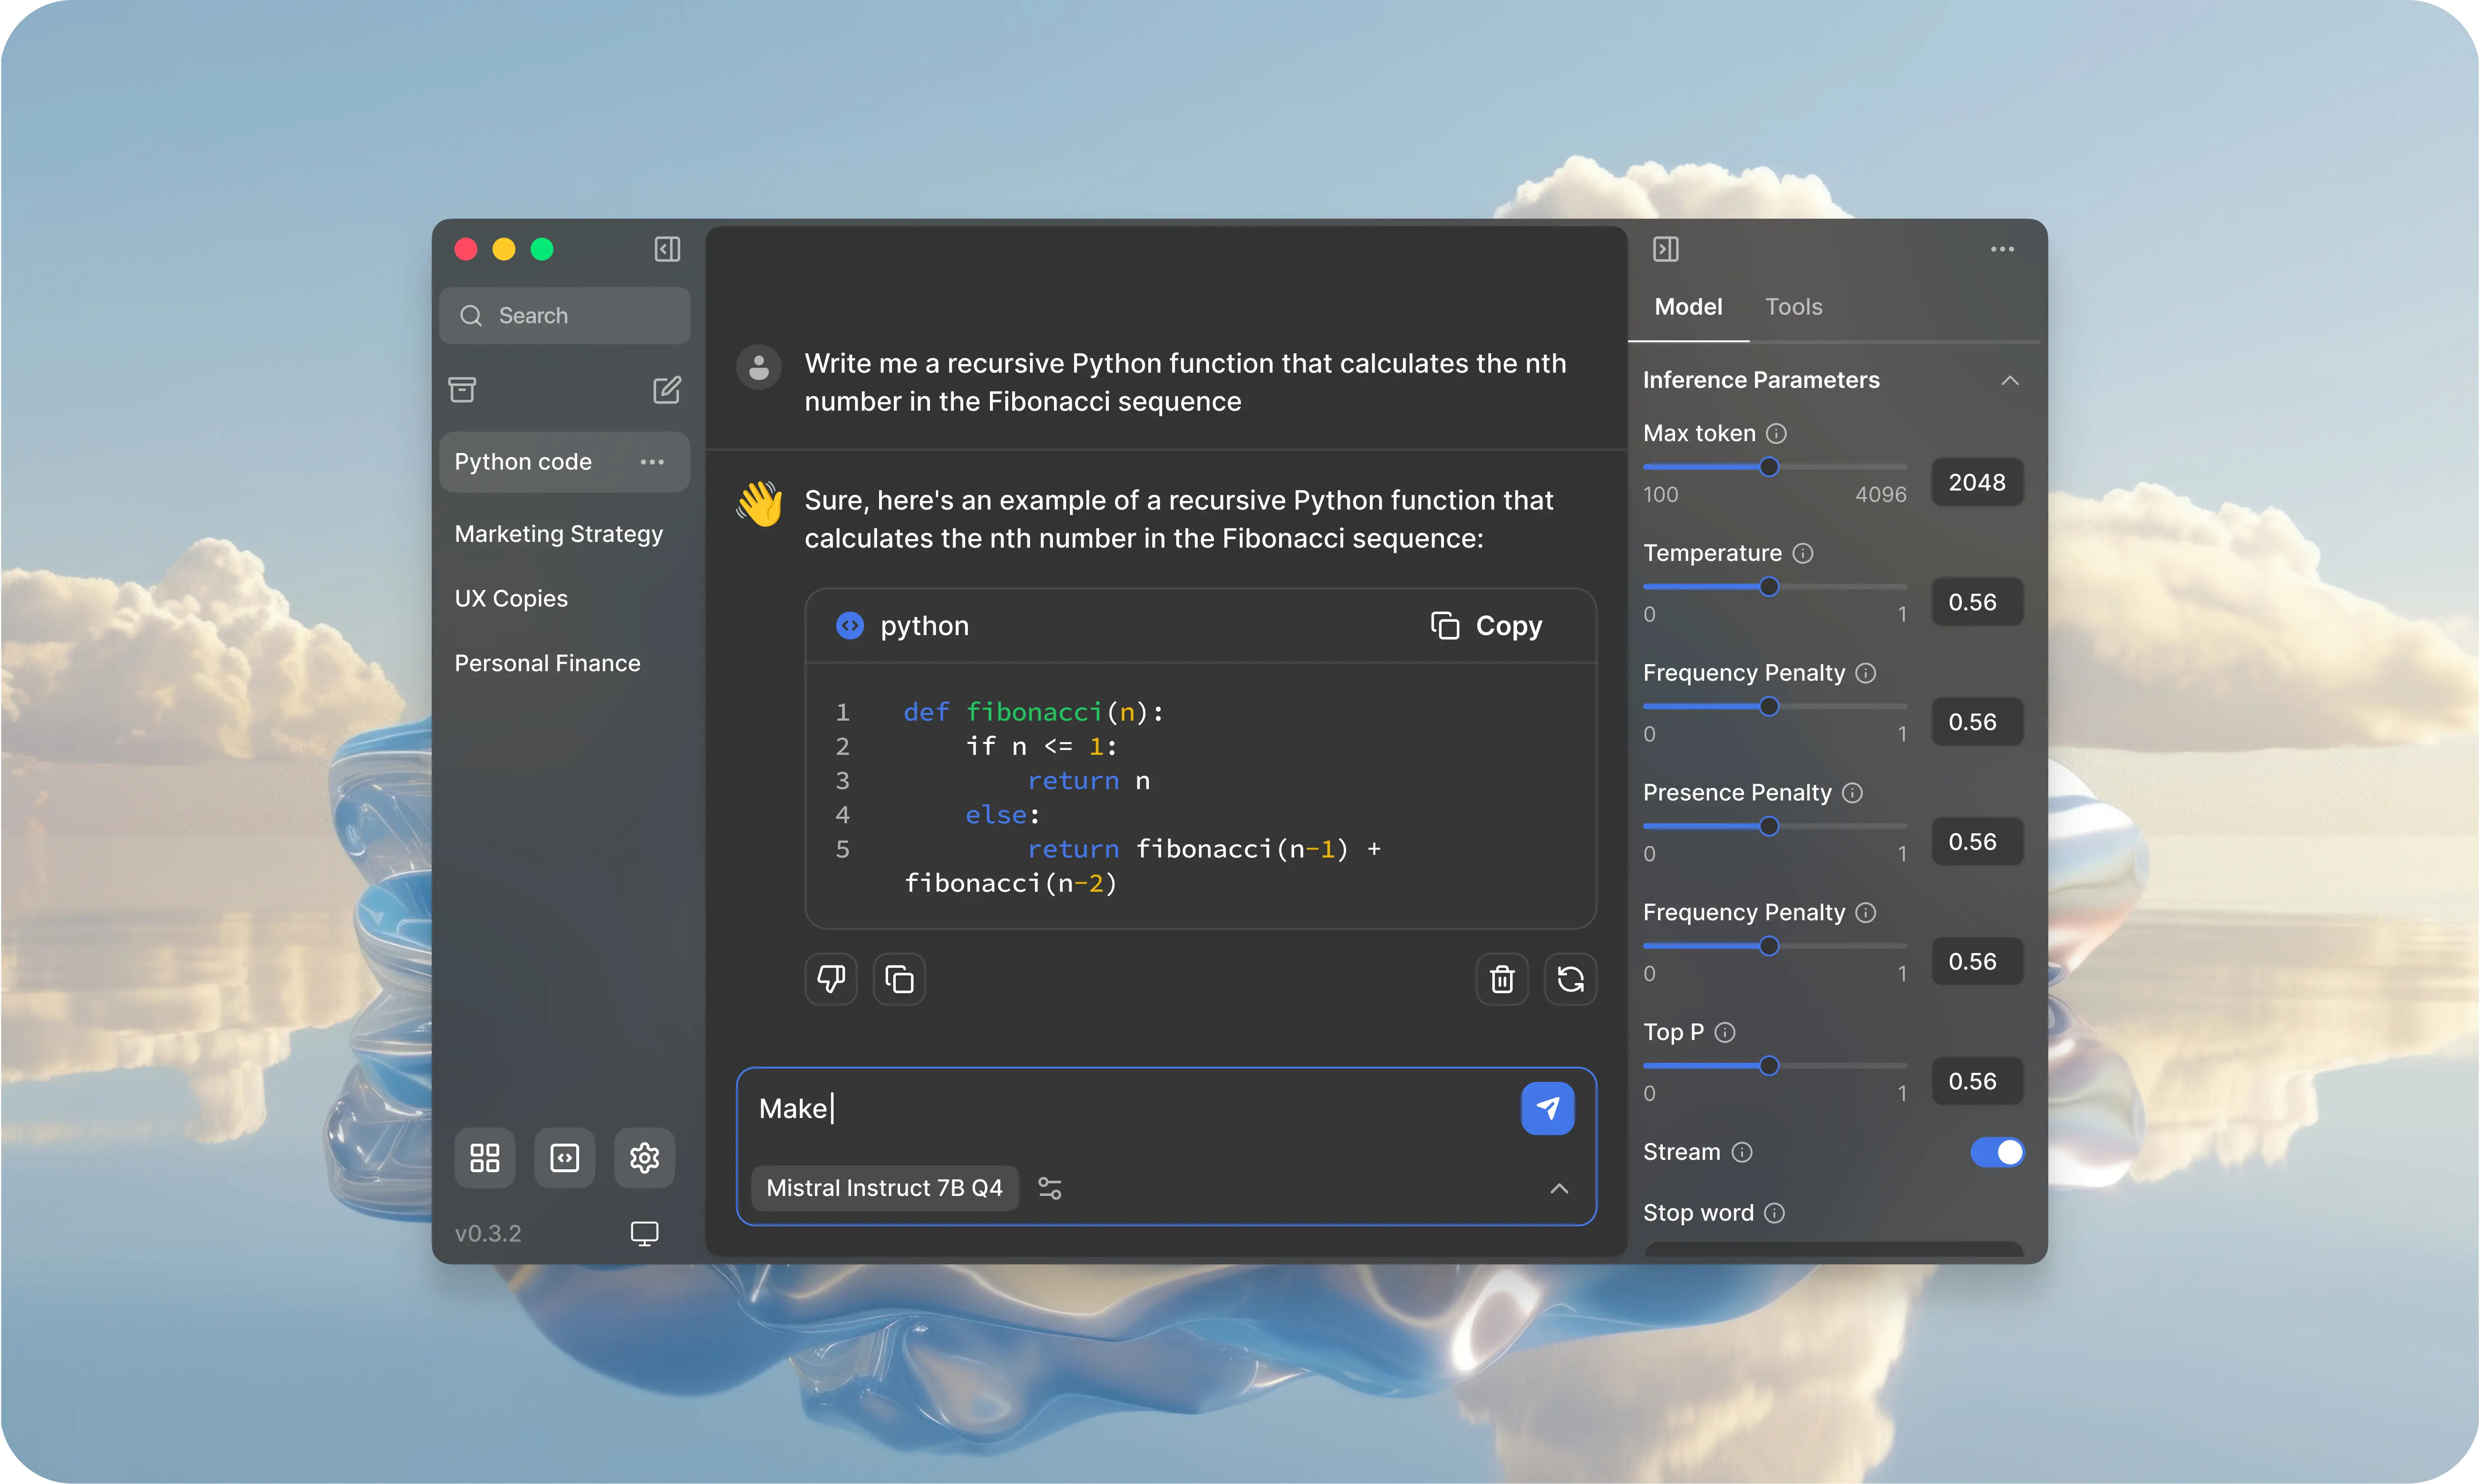Click inside the Search field
This screenshot has height=1484, width=2480.
(x=565, y=315)
